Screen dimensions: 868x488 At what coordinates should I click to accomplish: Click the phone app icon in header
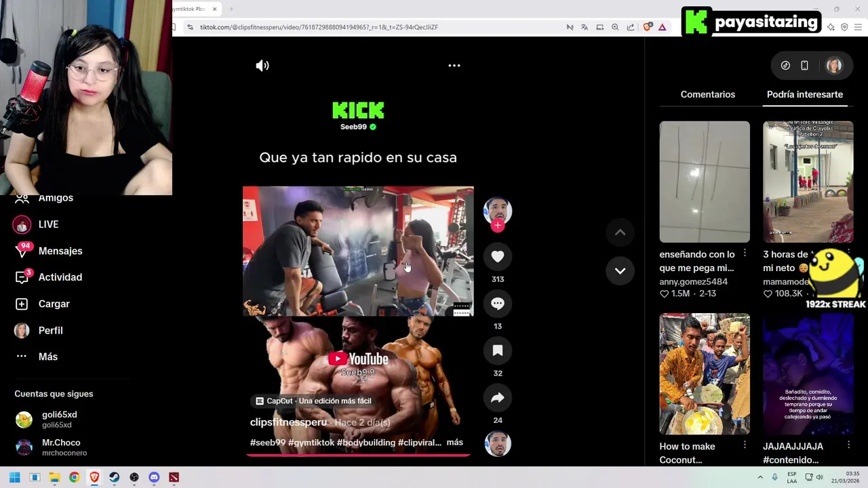(x=804, y=66)
